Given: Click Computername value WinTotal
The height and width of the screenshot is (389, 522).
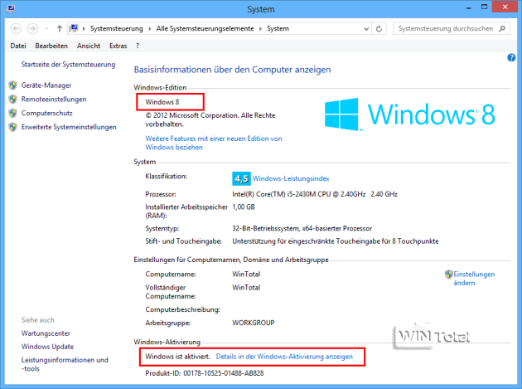Looking at the screenshot, I should click(x=246, y=275).
